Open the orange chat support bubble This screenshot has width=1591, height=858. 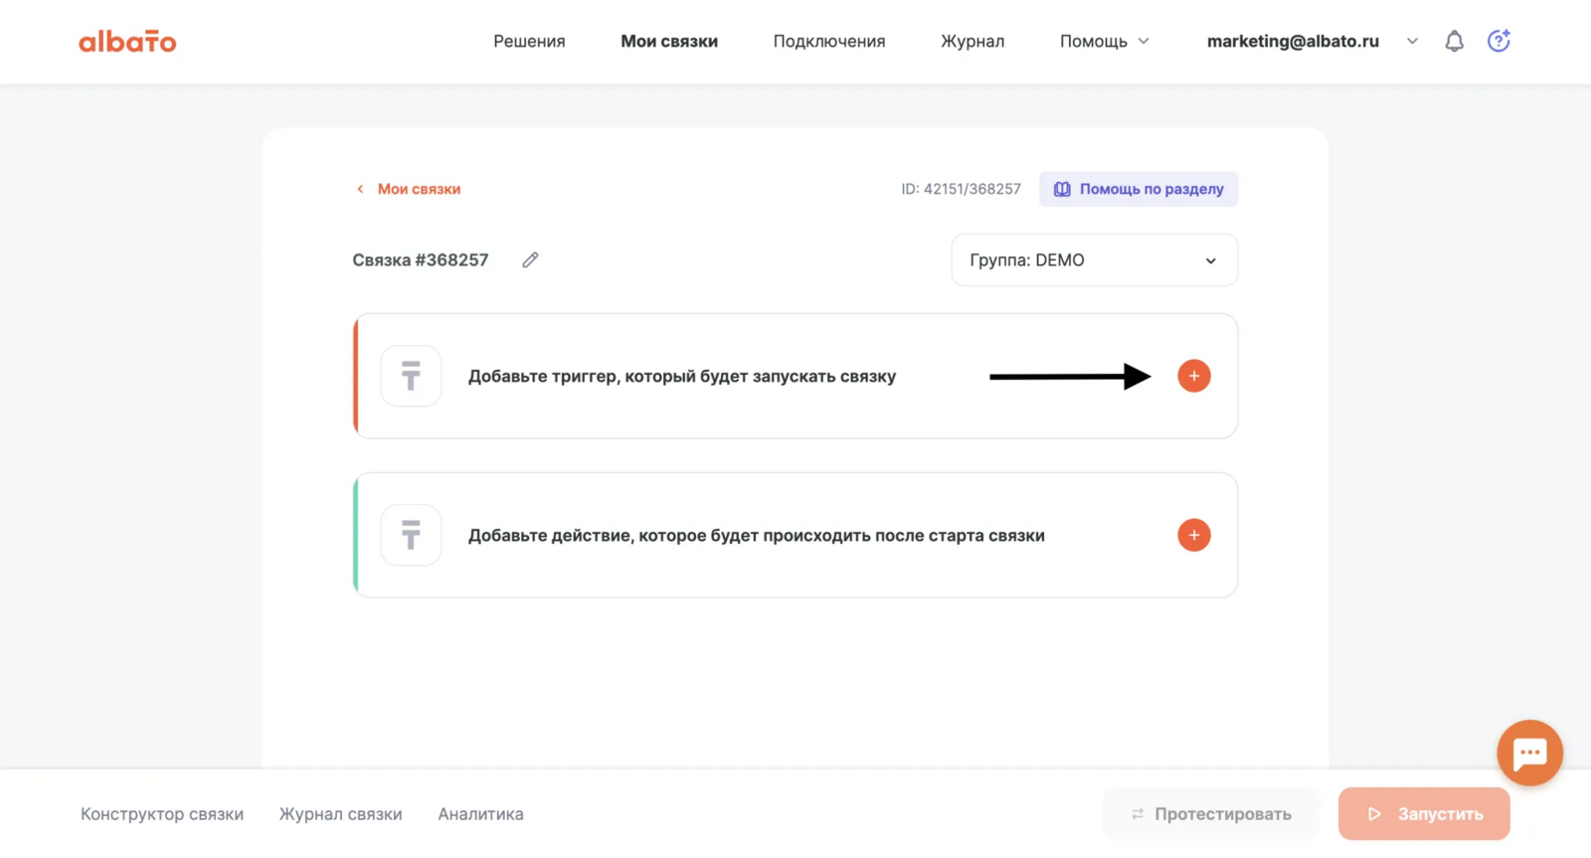(1529, 753)
